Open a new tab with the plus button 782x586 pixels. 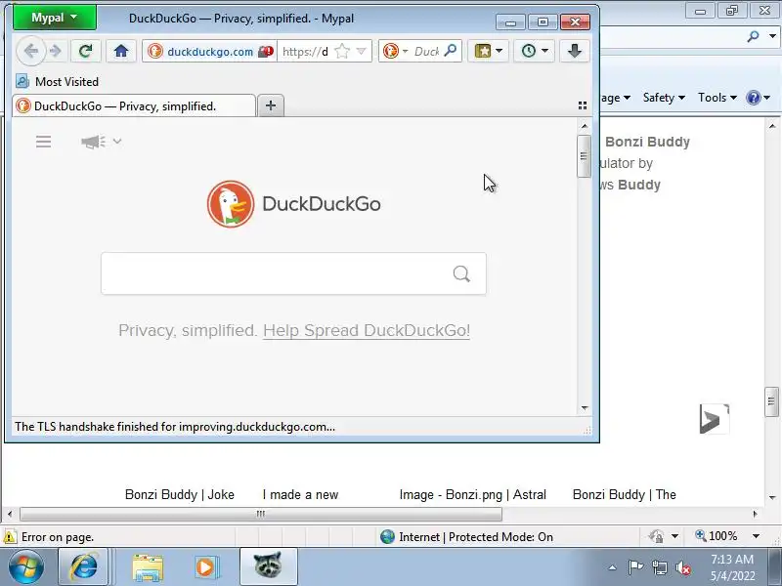271,105
